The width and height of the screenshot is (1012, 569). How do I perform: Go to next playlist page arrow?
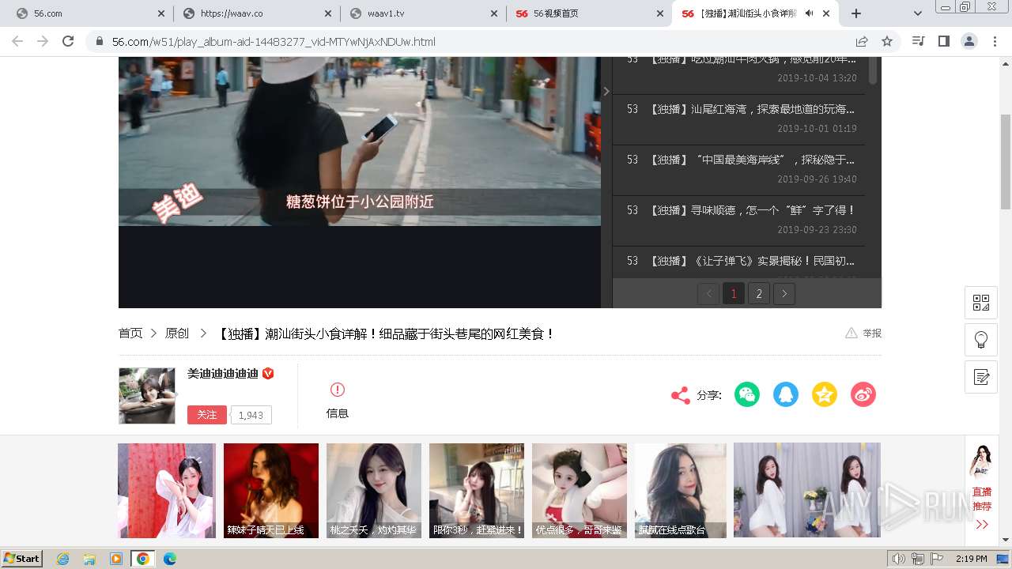click(x=784, y=294)
